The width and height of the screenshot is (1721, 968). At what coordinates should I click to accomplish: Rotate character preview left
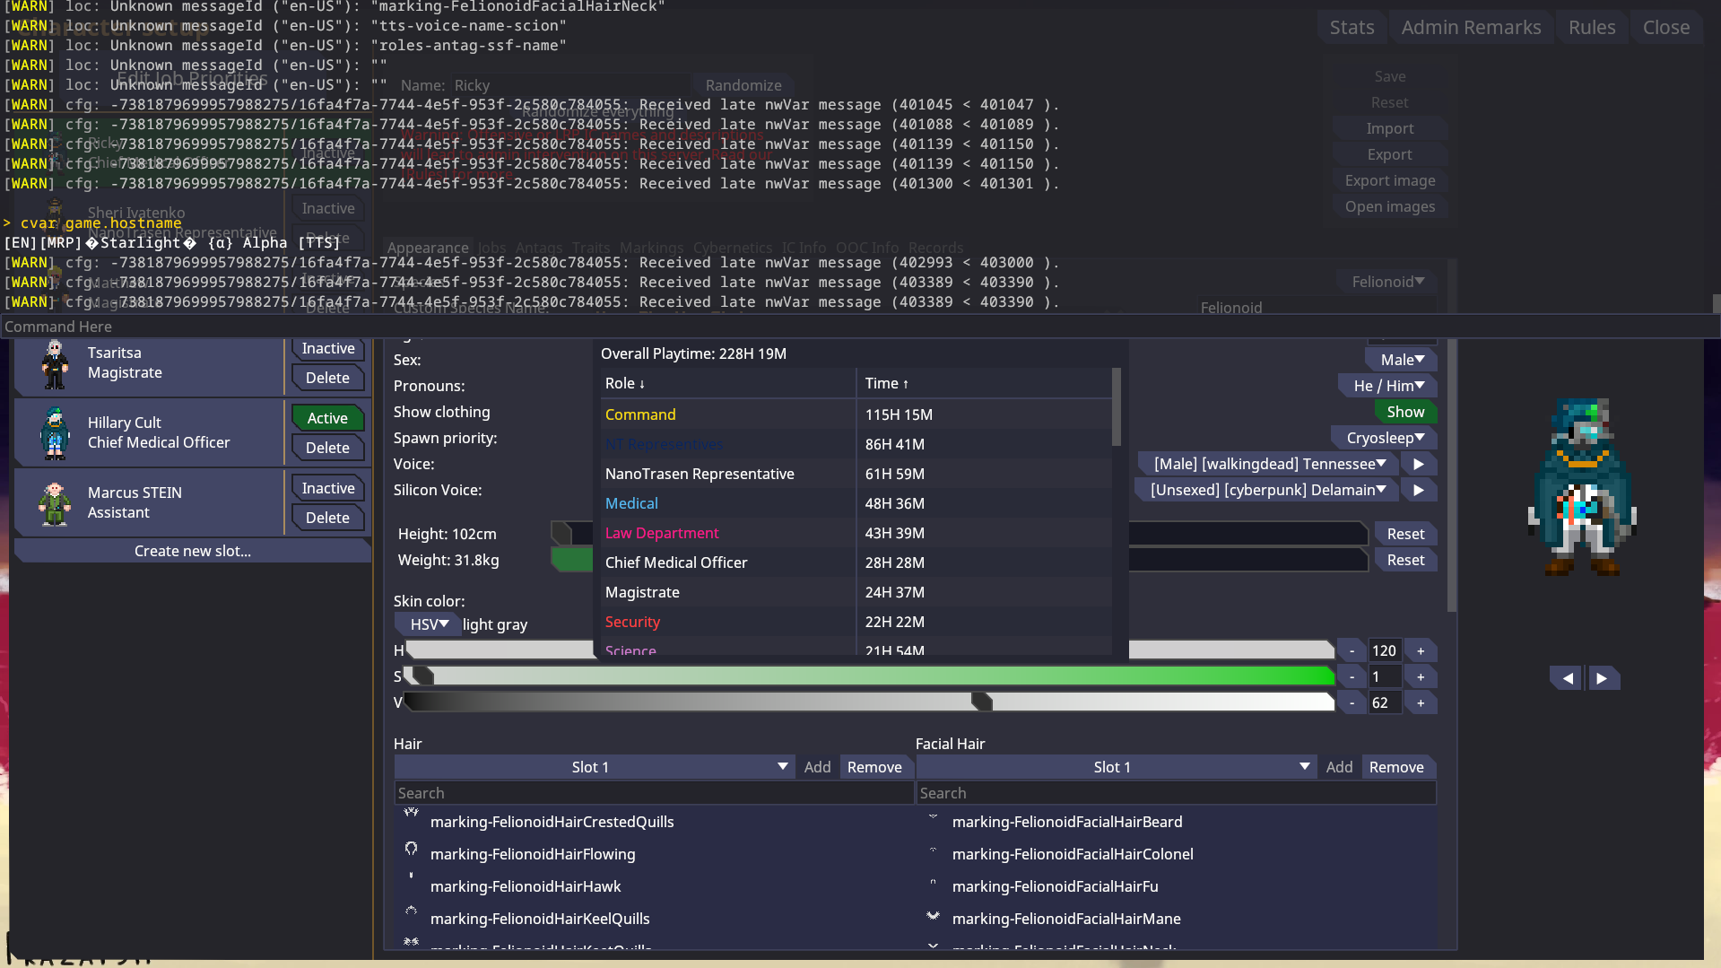pyautogui.click(x=1567, y=678)
